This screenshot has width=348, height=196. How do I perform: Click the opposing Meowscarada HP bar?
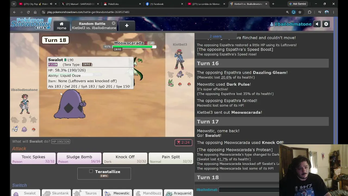point(134,47)
